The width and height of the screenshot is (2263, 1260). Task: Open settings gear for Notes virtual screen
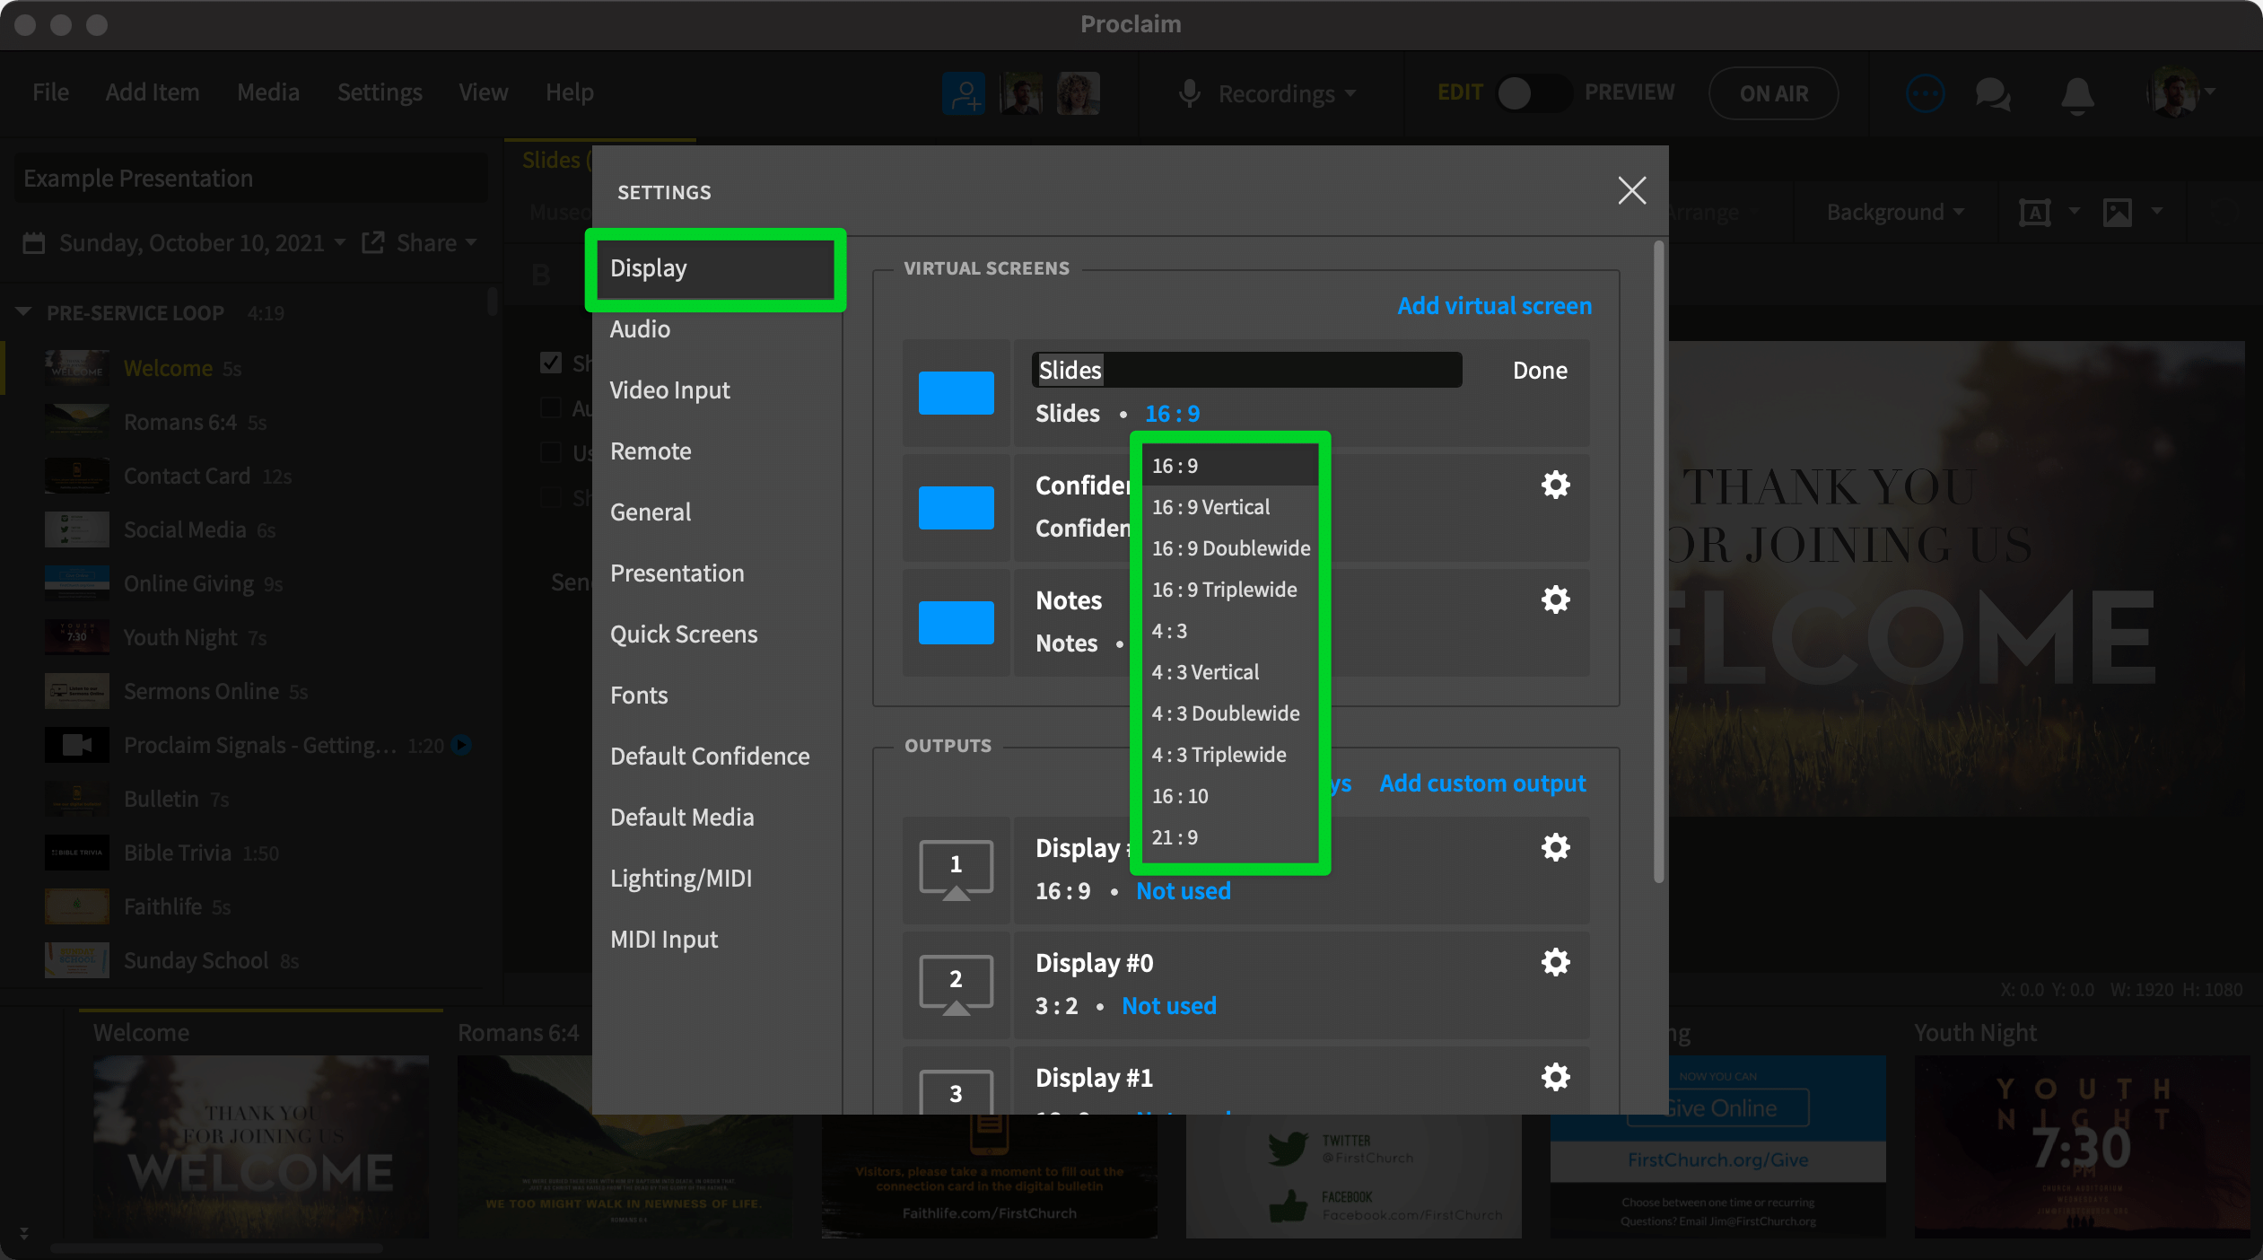pos(1555,599)
